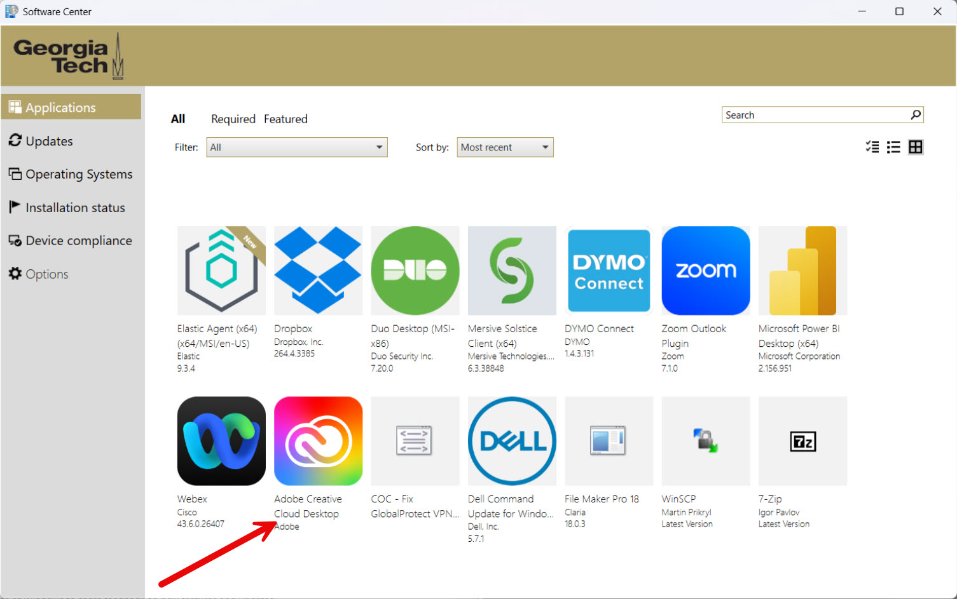
Task: Click the Claris publisher text
Action: (x=575, y=512)
